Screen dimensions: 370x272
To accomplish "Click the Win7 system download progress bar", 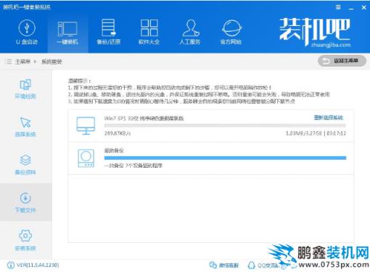I will (225, 125).
